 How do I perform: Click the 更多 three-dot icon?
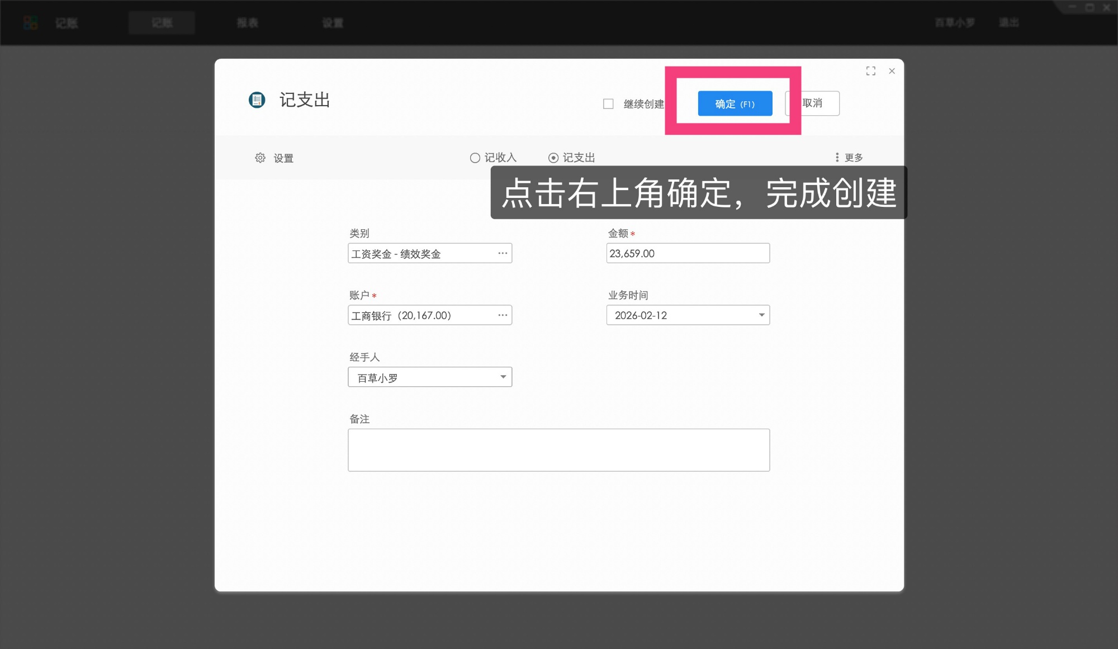click(x=836, y=157)
